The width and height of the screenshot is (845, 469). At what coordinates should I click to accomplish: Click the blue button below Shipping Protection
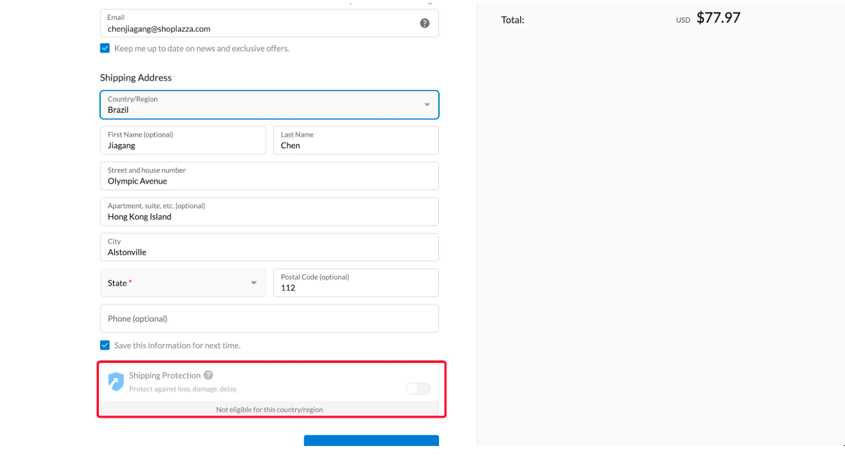[371, 441]
